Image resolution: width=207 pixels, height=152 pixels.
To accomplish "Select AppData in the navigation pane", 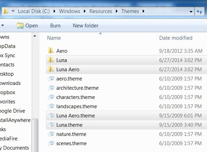I will 8,46.
